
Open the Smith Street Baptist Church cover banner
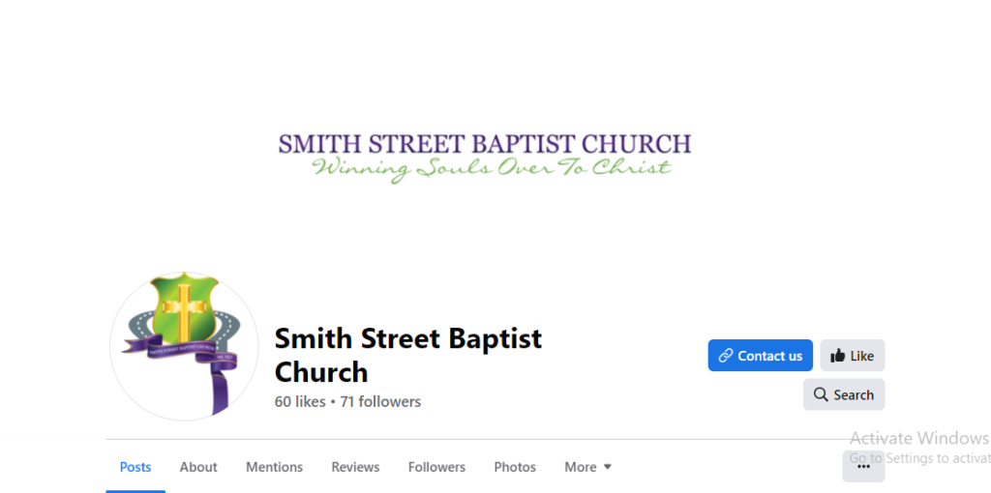[x=485, y=157]
